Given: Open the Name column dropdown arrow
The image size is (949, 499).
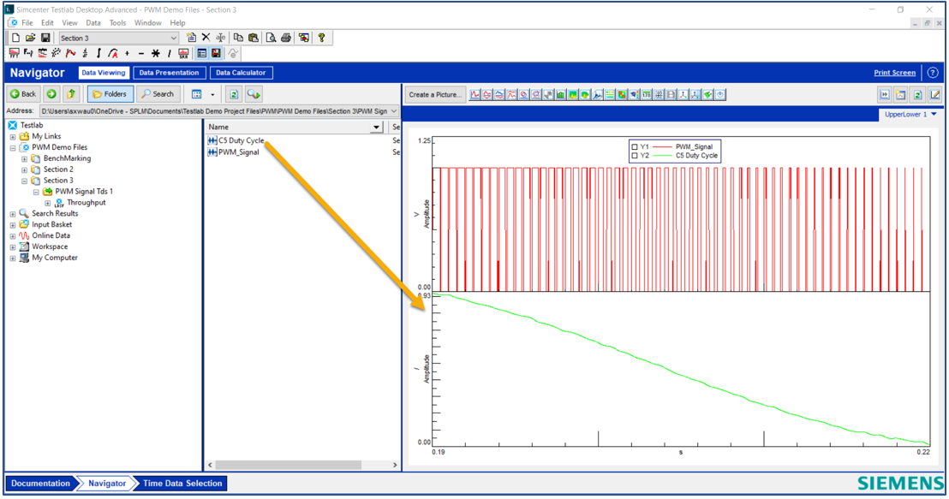Looking at the screenshot, I should (x=377, y=127).
